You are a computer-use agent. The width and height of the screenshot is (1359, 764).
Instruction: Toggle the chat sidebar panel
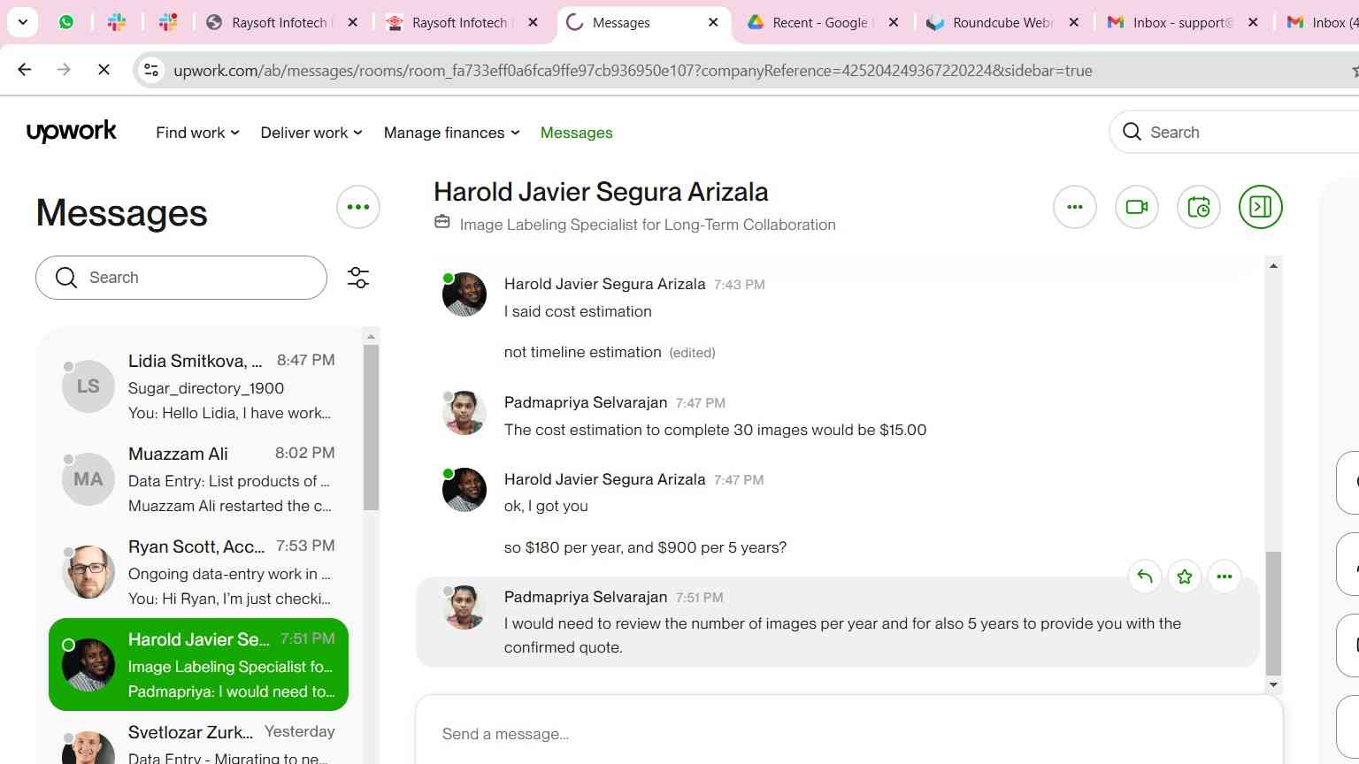(x=1261, y=207)
